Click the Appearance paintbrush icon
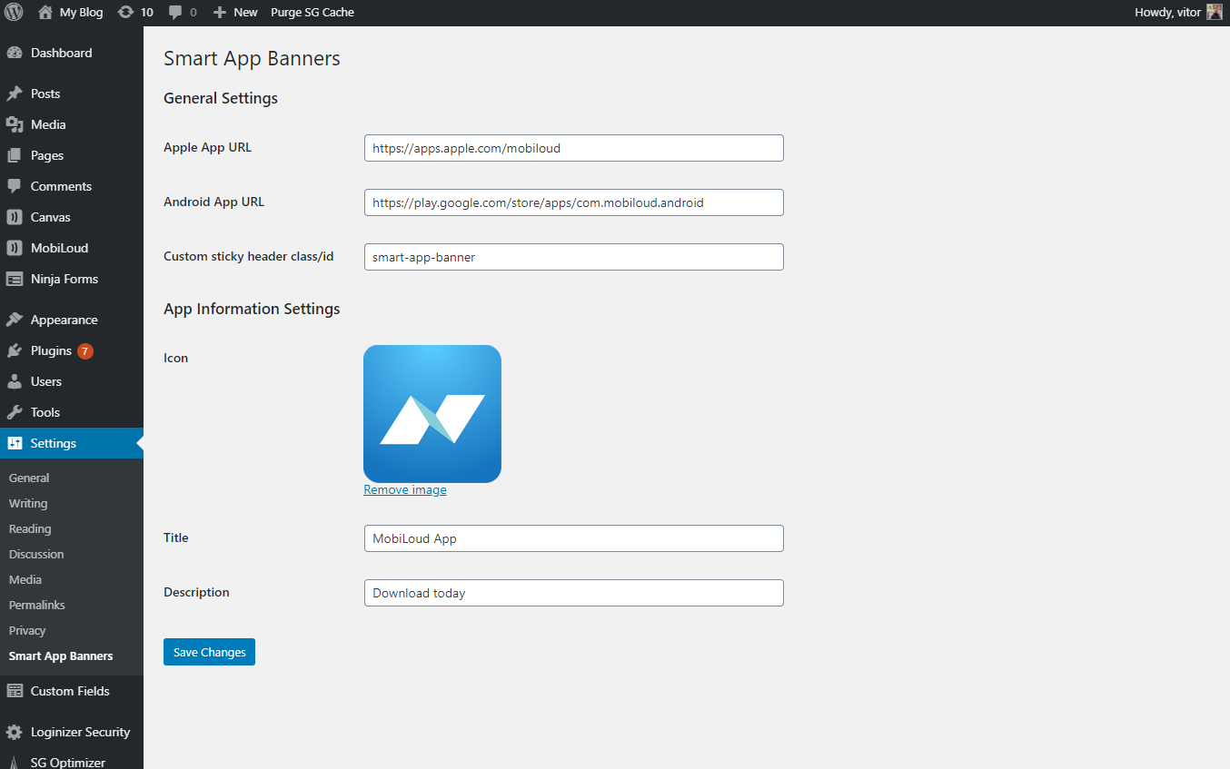The width and height of the screenshot is (1230, 769). pos(15,320)
